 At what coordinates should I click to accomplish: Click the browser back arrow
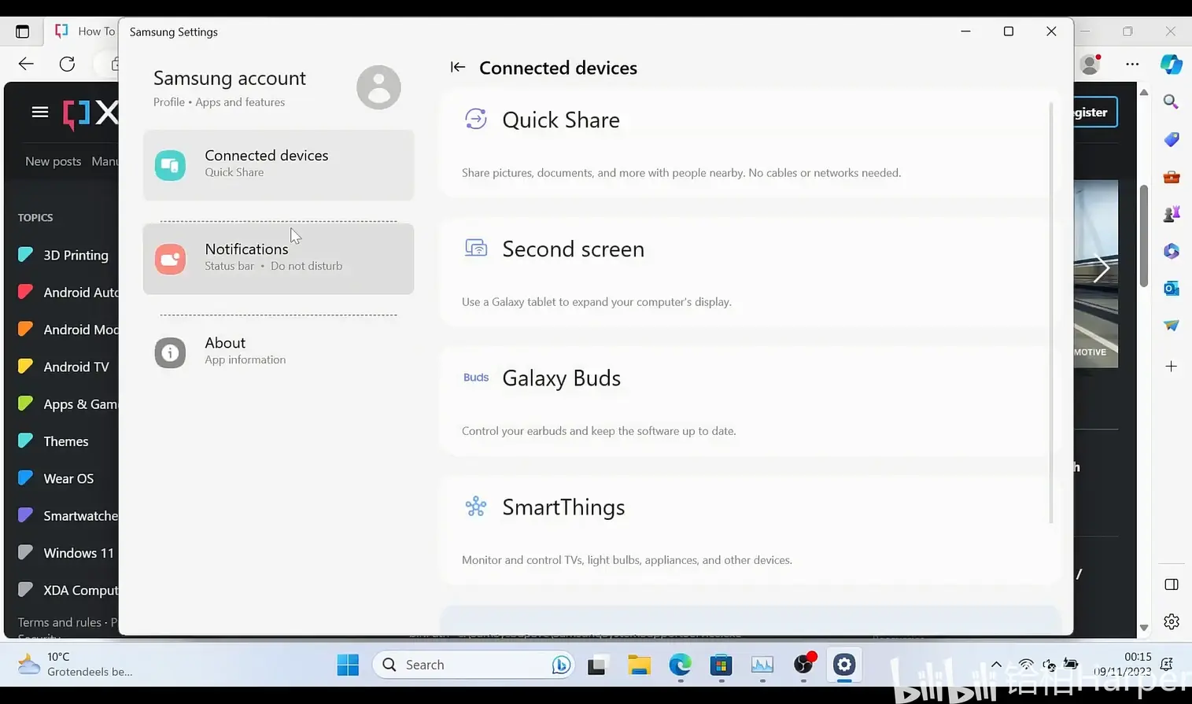(26, 64)
